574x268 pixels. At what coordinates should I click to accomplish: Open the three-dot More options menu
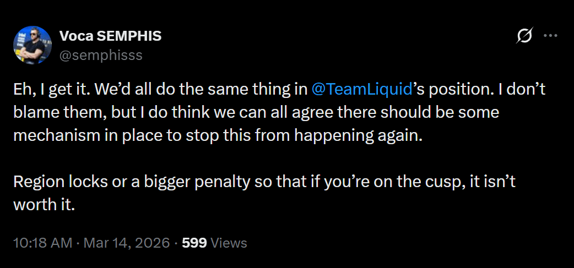[x=550, y=36]
